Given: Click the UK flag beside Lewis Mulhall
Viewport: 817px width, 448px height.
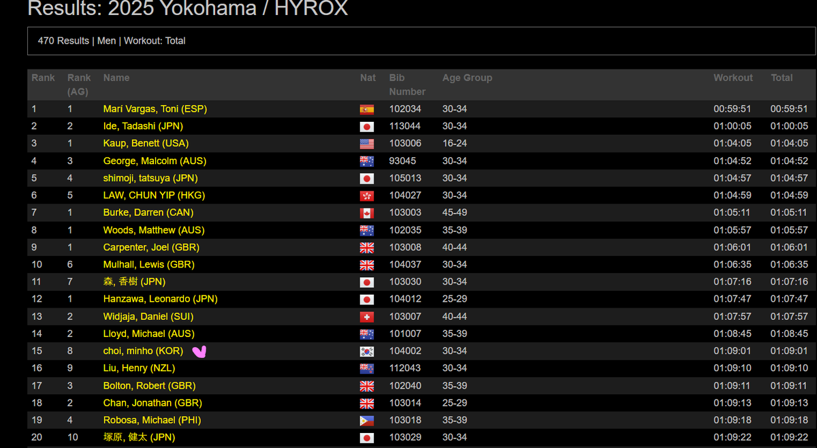Looking at the screenshot, I should pos(367,265).
